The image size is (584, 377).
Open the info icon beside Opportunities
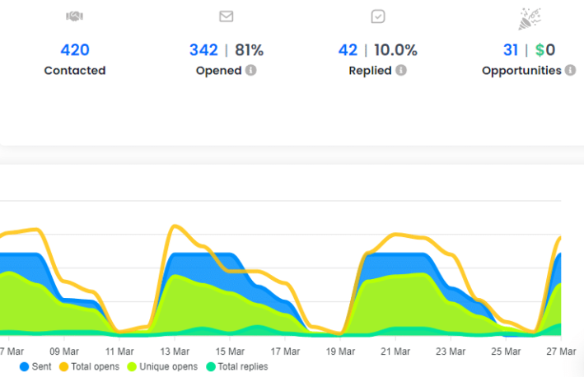(x=569, y=71)
